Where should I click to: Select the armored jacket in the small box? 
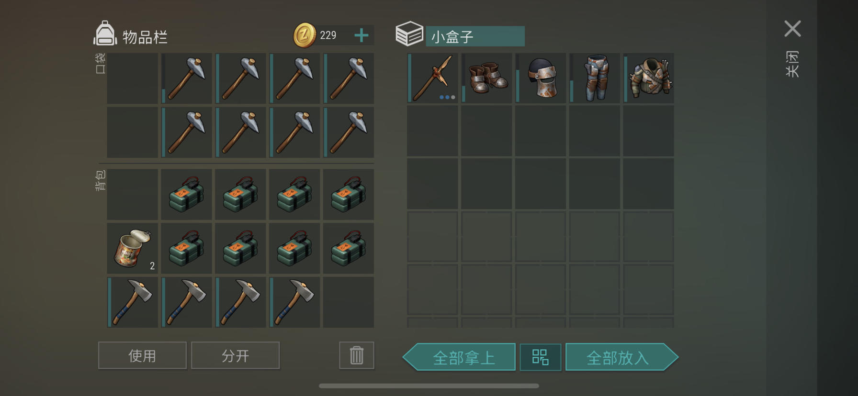[x=649, y=78]
